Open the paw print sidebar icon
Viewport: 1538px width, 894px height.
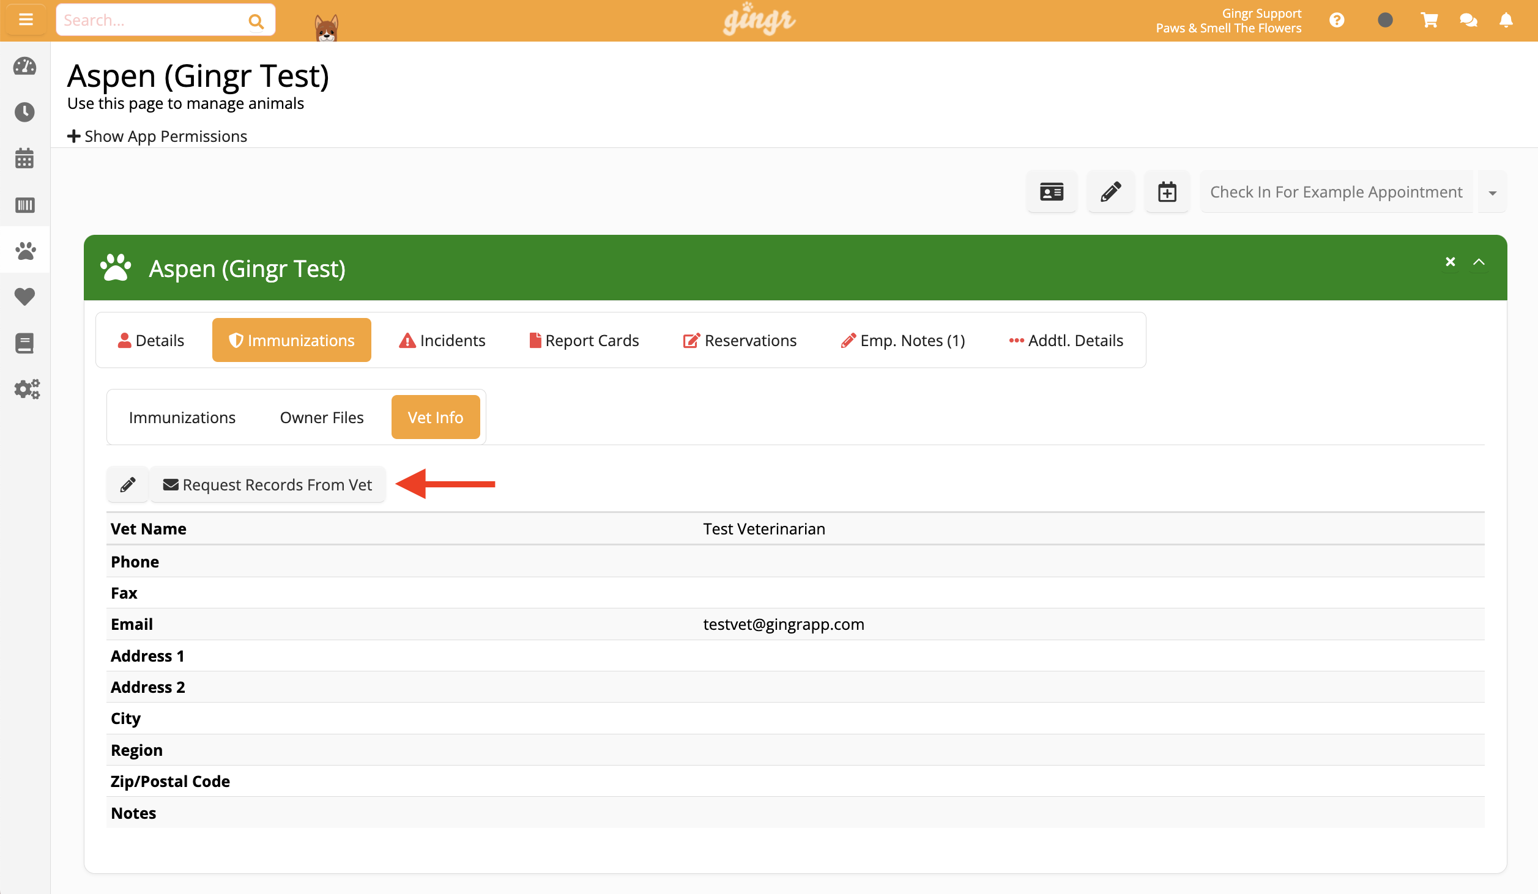pos(24,251)
